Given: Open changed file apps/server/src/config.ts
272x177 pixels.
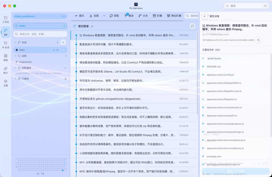Looking at the screenshot, I should pos(235,75).
